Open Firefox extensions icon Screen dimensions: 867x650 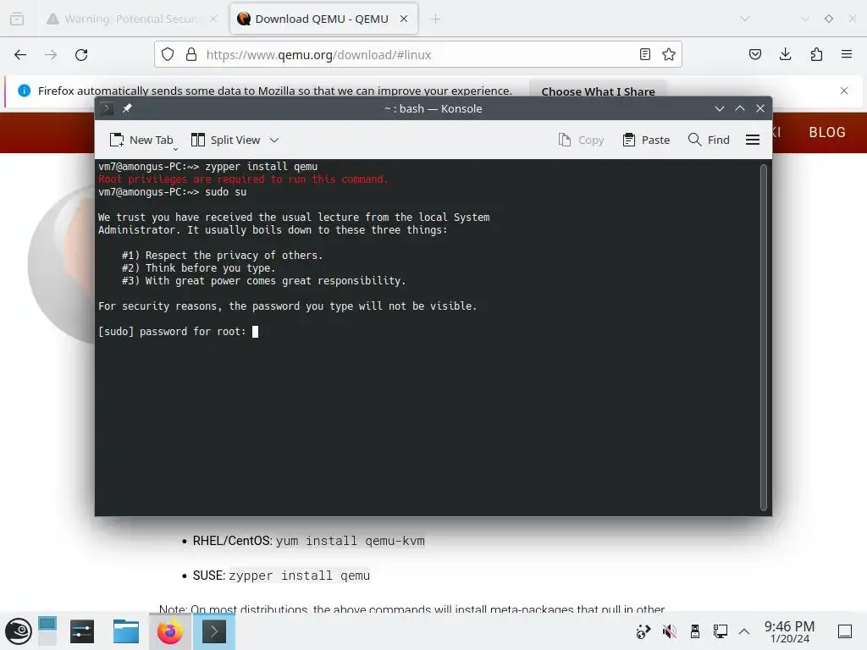click(x=816, y=54)
